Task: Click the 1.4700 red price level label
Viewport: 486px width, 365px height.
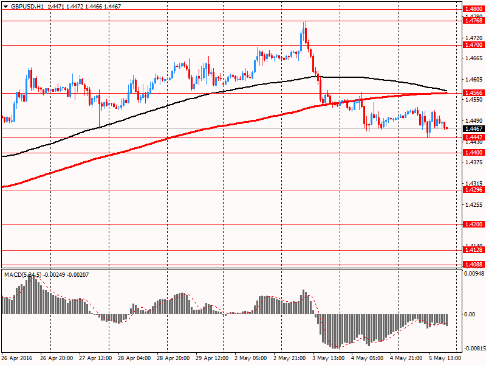Action: [x=473, y=45]
